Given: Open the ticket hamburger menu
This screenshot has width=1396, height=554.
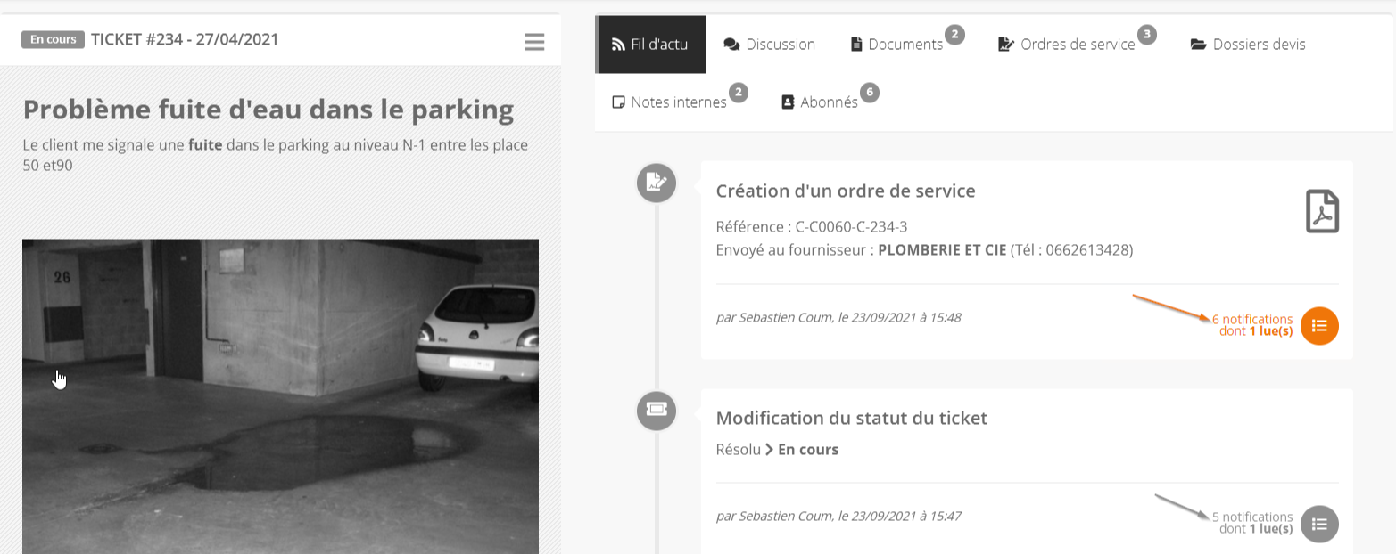Looking at the screenshot, I should click(x=534, y=42).
